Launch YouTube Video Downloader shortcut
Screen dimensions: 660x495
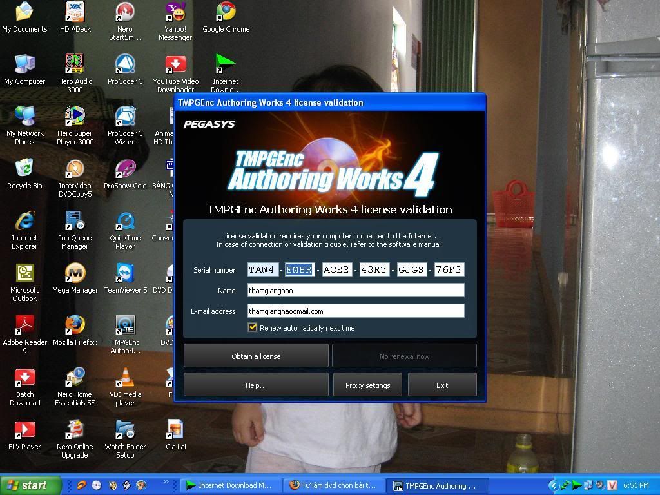point(175,73)
